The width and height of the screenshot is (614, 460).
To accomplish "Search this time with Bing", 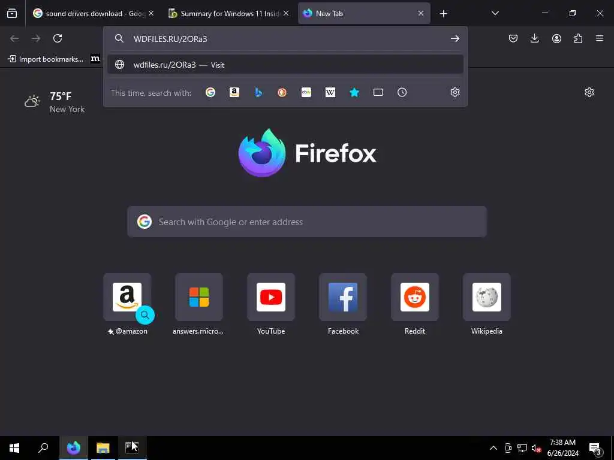I will click(x=258, y=92).
